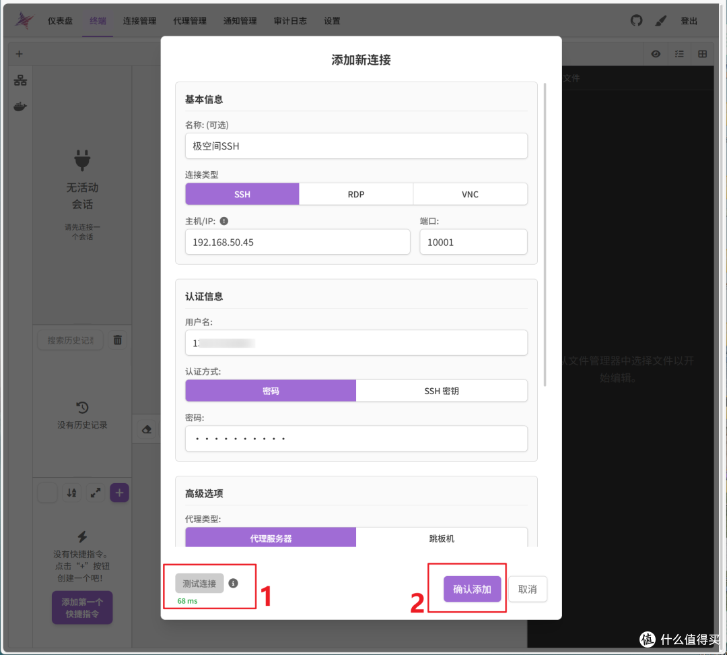Screen dimensions: 727x655
Task: Open the 仪表盘 tab
Action: click(61, 21)
